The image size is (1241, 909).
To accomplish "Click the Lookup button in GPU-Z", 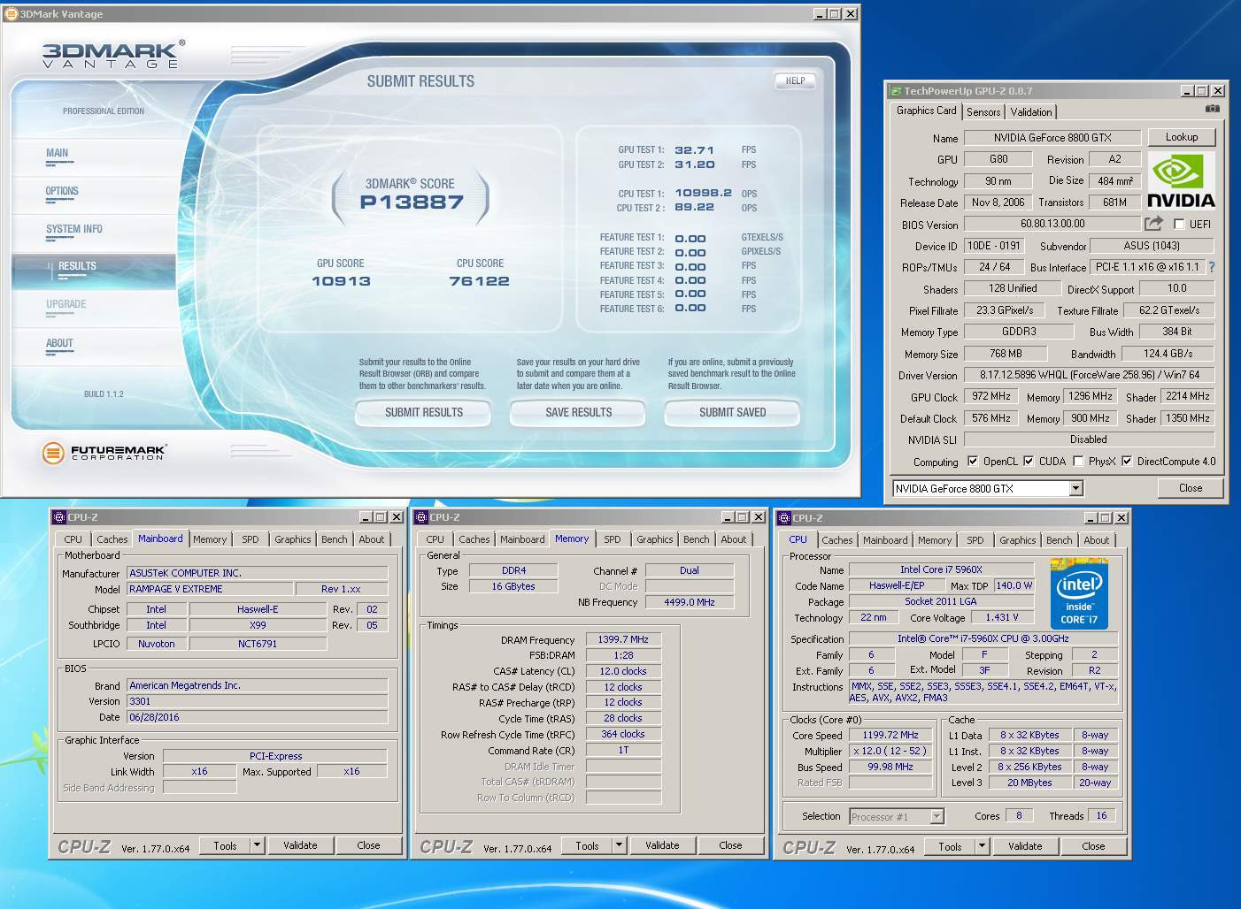I will point(1182,137).
